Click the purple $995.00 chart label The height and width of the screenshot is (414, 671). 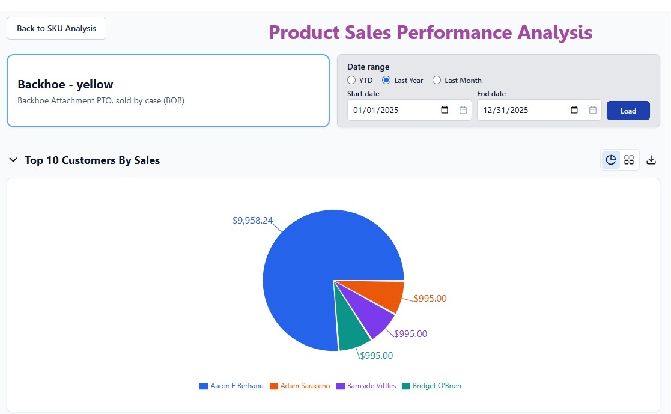[411, 334]
